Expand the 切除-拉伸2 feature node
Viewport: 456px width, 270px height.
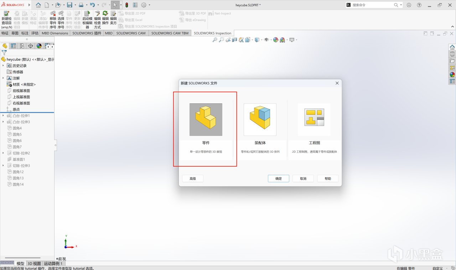[x=3, y=153]
